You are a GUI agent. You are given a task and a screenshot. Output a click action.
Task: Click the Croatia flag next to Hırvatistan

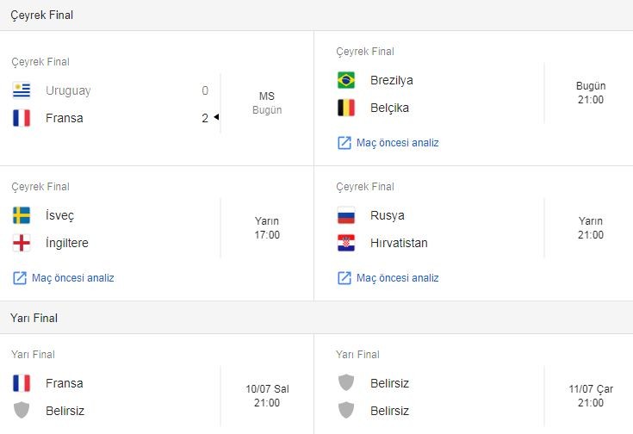coord(346,243)
